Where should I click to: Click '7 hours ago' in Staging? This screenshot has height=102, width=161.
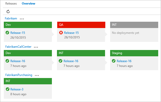point(125,66)
